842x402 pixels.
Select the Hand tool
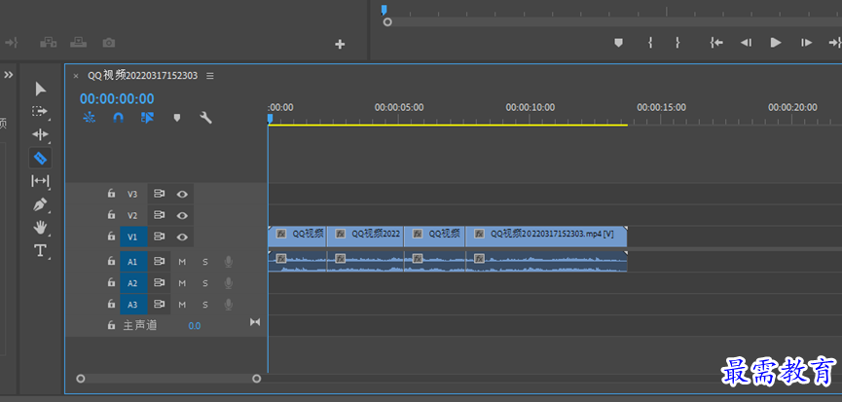tap(40, 228)
